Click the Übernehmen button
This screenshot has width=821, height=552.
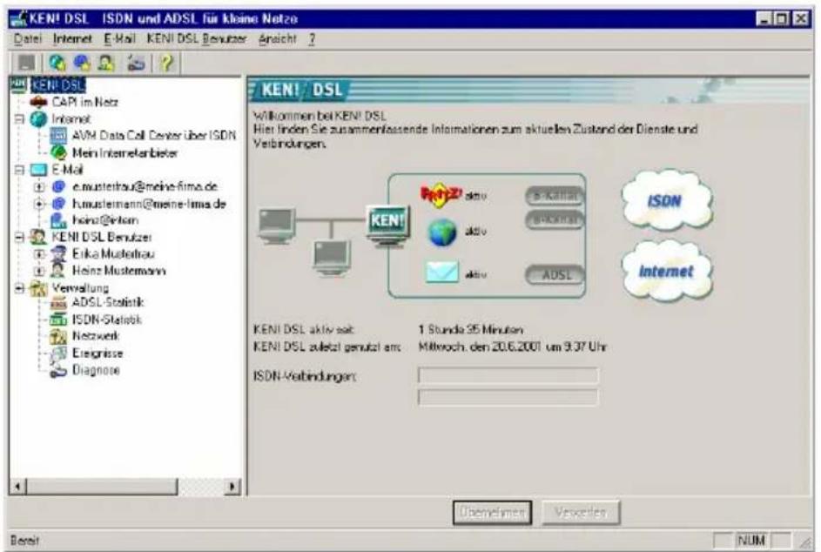tap(492, 512)
